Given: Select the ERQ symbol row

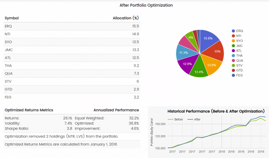Looking at the screenshot, I should (72, 26).
